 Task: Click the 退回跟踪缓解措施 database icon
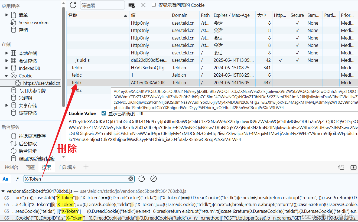point(14,158)
